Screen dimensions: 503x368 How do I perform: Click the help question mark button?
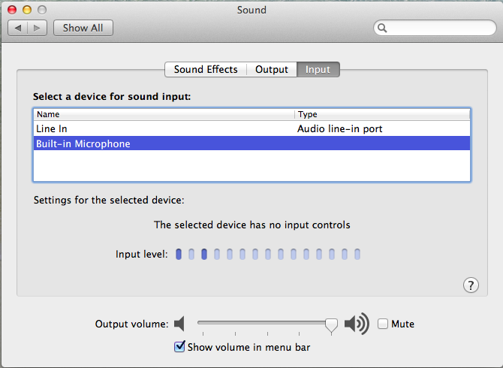471,285
